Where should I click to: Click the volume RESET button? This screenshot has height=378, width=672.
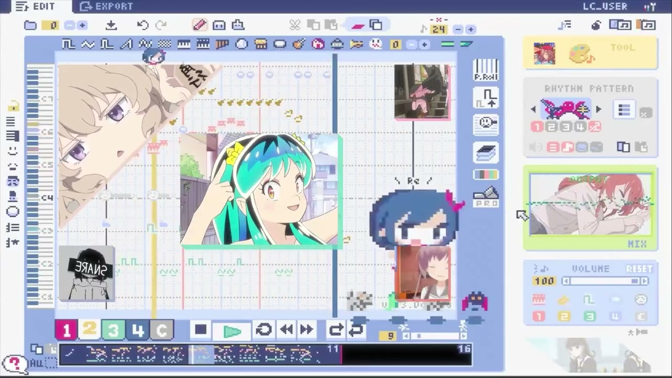pyautogui.click(x=639, y=268)
